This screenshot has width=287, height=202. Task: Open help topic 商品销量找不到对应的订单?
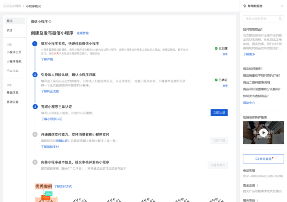click(262, 75)
